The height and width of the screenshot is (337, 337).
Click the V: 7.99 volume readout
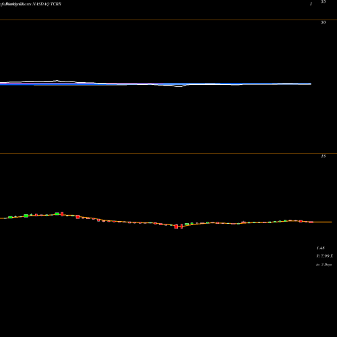click(x=324, y=256)
